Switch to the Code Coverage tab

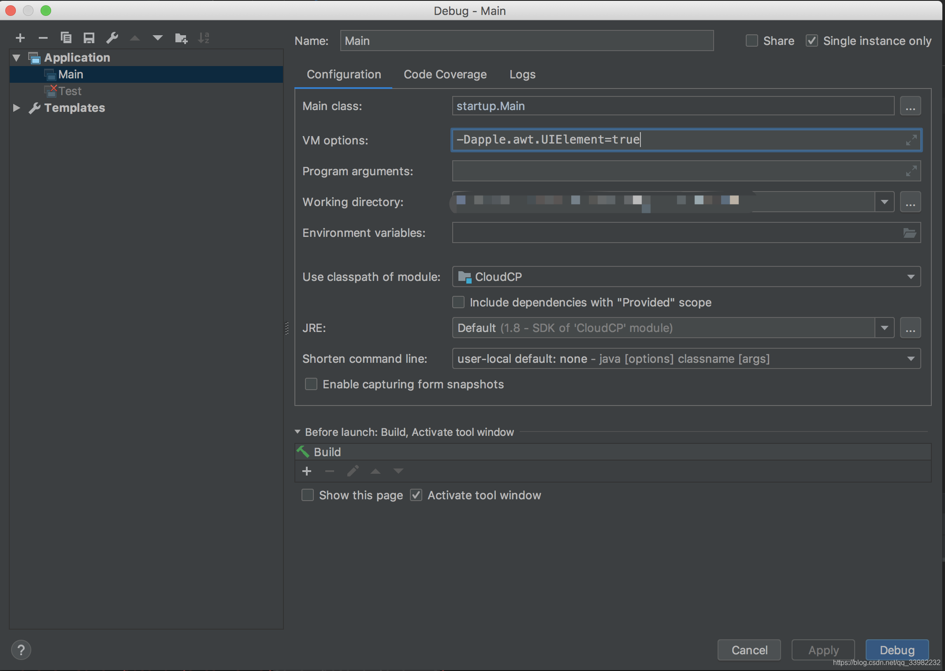pos(445,74)
